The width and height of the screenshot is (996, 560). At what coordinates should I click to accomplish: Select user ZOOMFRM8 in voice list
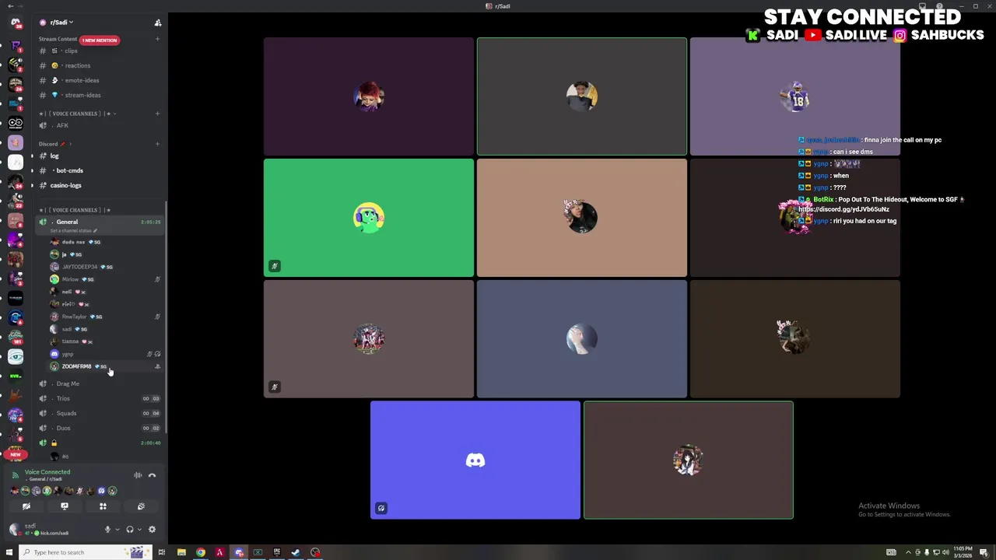pyautogui.click(x=105, y=366)
